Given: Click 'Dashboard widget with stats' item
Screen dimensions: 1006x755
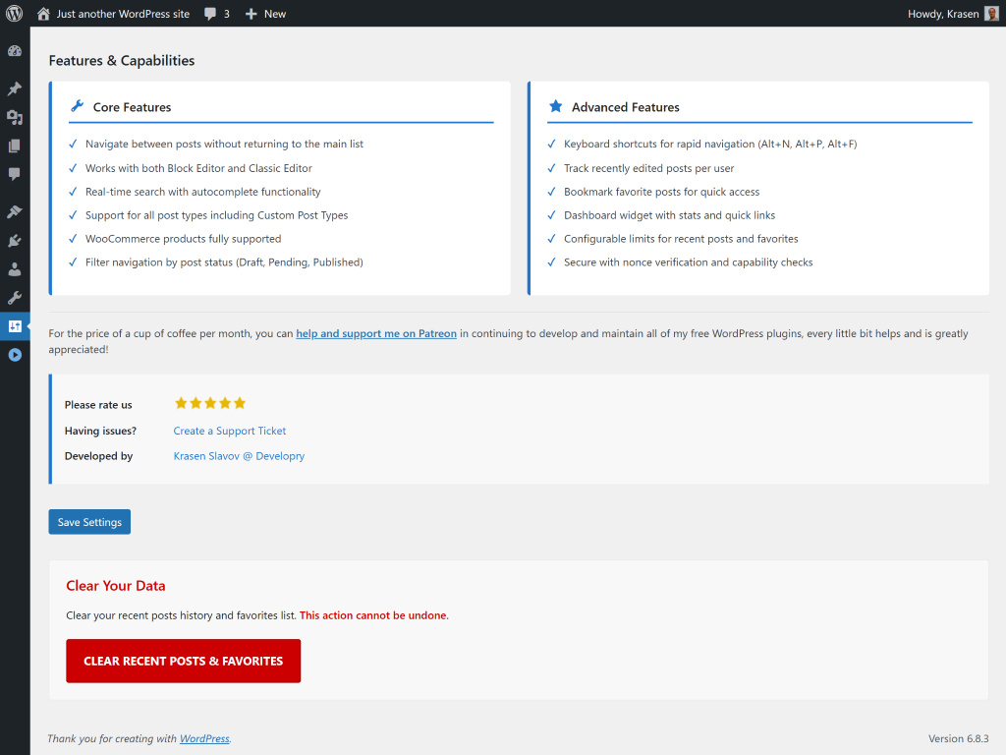Looking at the screenshot, I should tap(669, 215).
